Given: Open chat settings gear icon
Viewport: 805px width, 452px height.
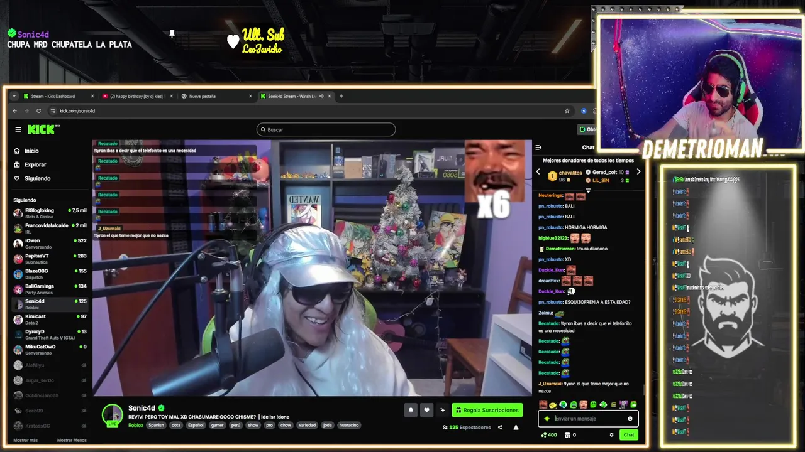Looking at the screenshot, I should [611, 434].
